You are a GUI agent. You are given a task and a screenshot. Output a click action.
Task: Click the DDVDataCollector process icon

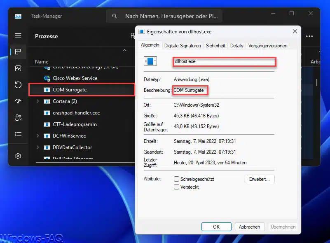coord(47,147)
